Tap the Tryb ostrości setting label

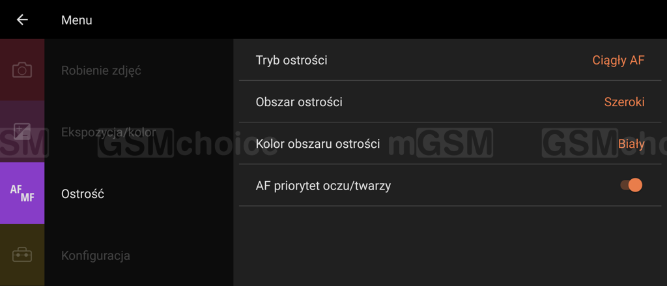pyautogui.click(x=292, y=61)
